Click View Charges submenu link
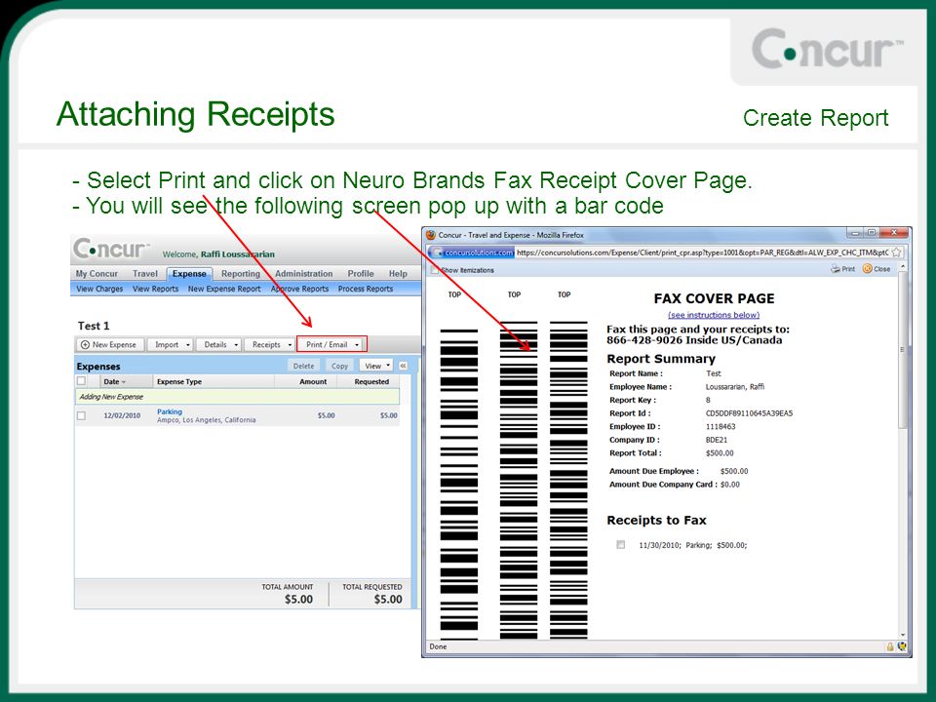 [x=99, y=289]
